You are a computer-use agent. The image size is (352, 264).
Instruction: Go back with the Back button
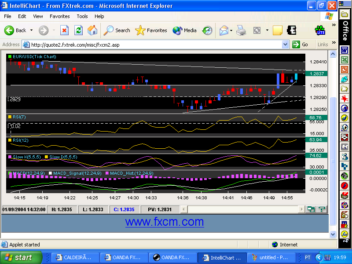point(15,30)
